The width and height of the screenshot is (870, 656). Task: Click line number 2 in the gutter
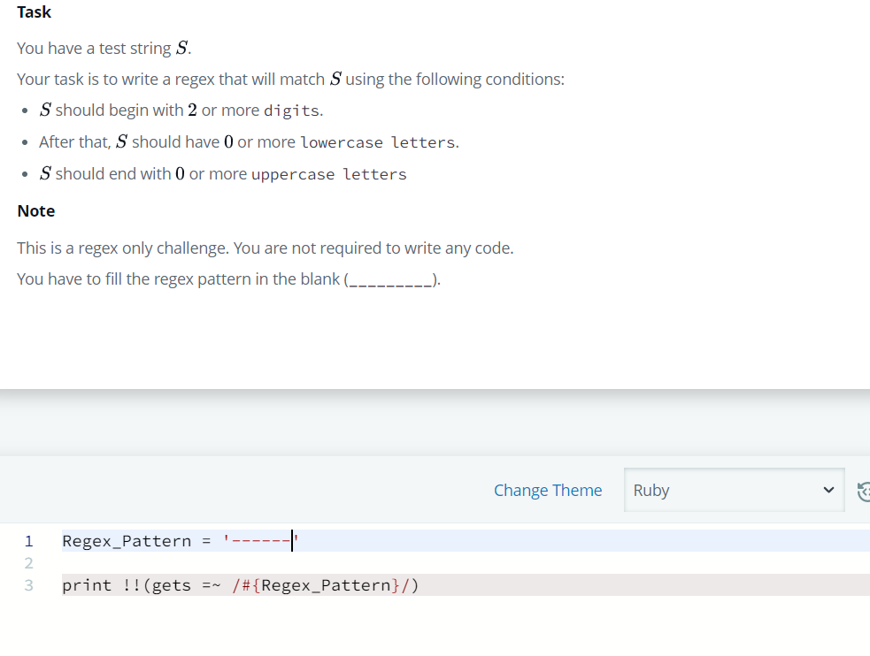click(29, 562)
